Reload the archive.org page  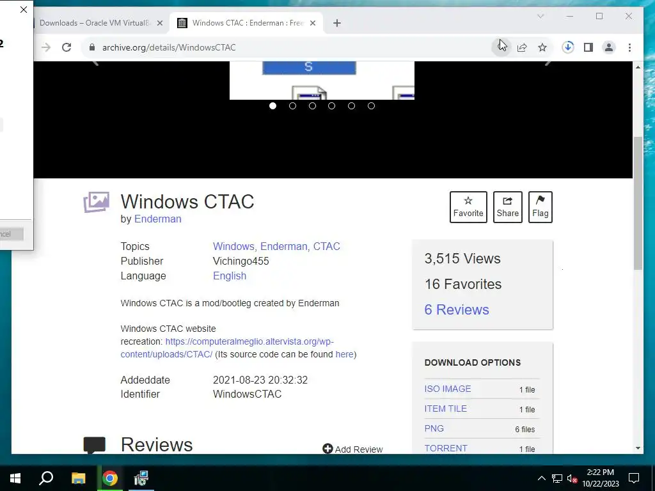(x=67, y=47)
